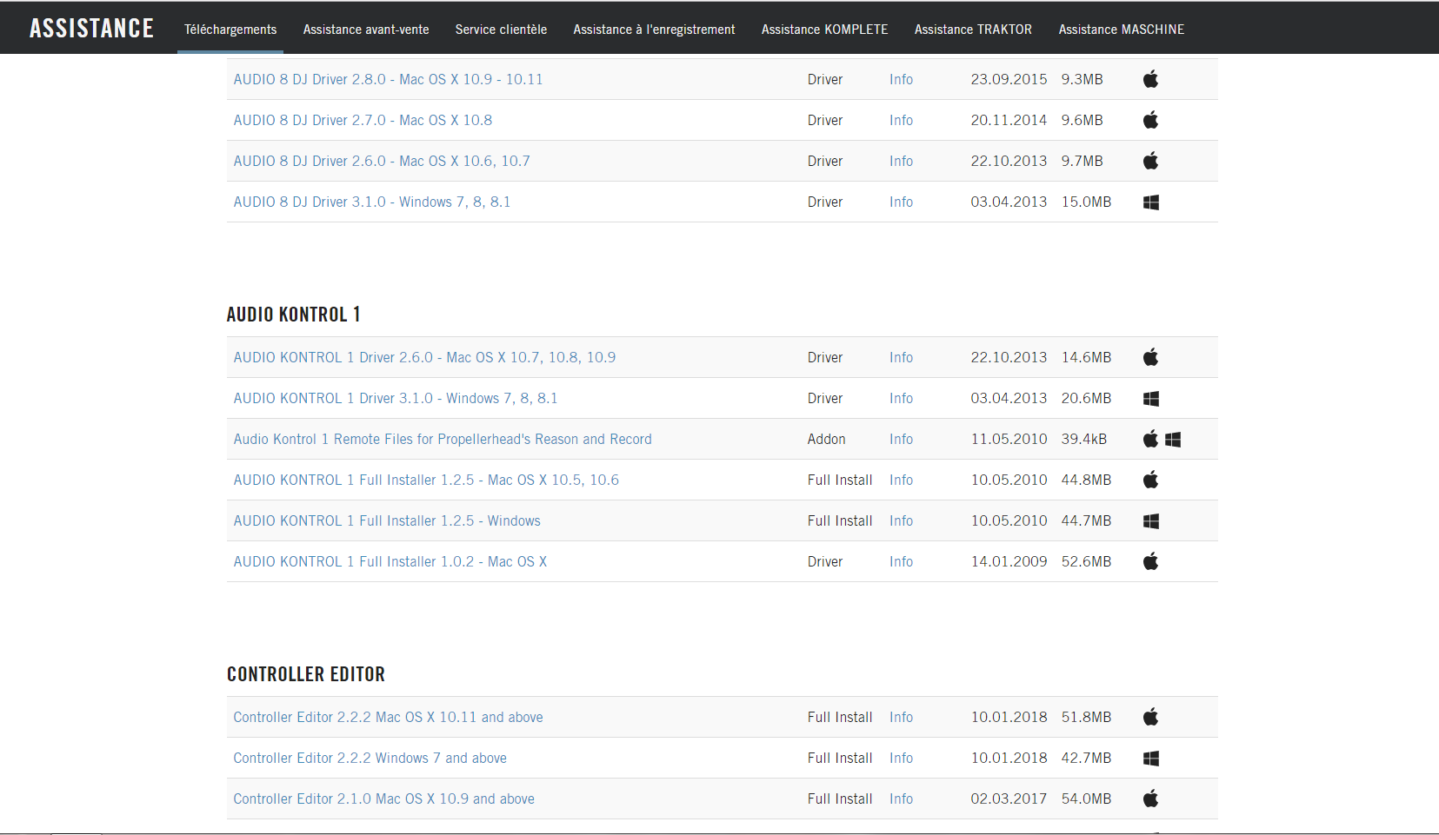Click Windows icon for AUDIO KONTROL 1 Driver 3.1.0

coord(1150,399)
